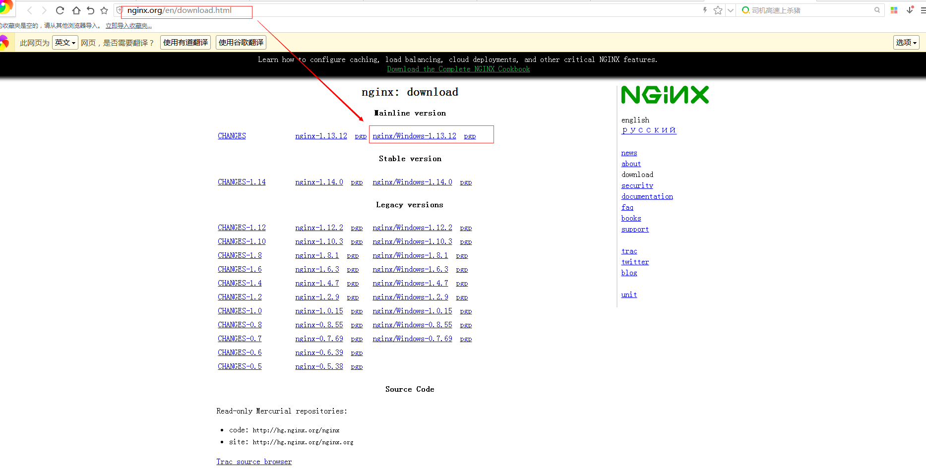Click 立即导入收藏夹 link
This screenshot has height=473, width=926.
128,26
